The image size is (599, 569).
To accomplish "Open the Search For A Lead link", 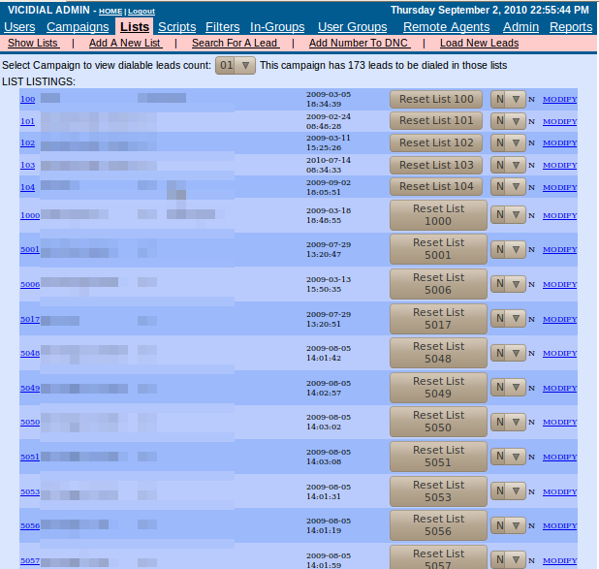I will [x=235, y=43].
